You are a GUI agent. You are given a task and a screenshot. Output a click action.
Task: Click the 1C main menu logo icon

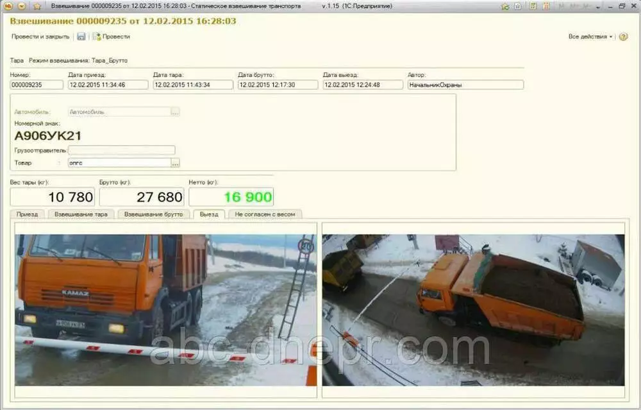coord(8,6)
